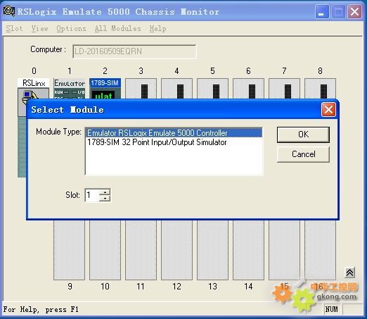Increase the Slot number with up arrow
Viewport: 367px width, 319px height.
pyautogui.click(x=105, y=192)
